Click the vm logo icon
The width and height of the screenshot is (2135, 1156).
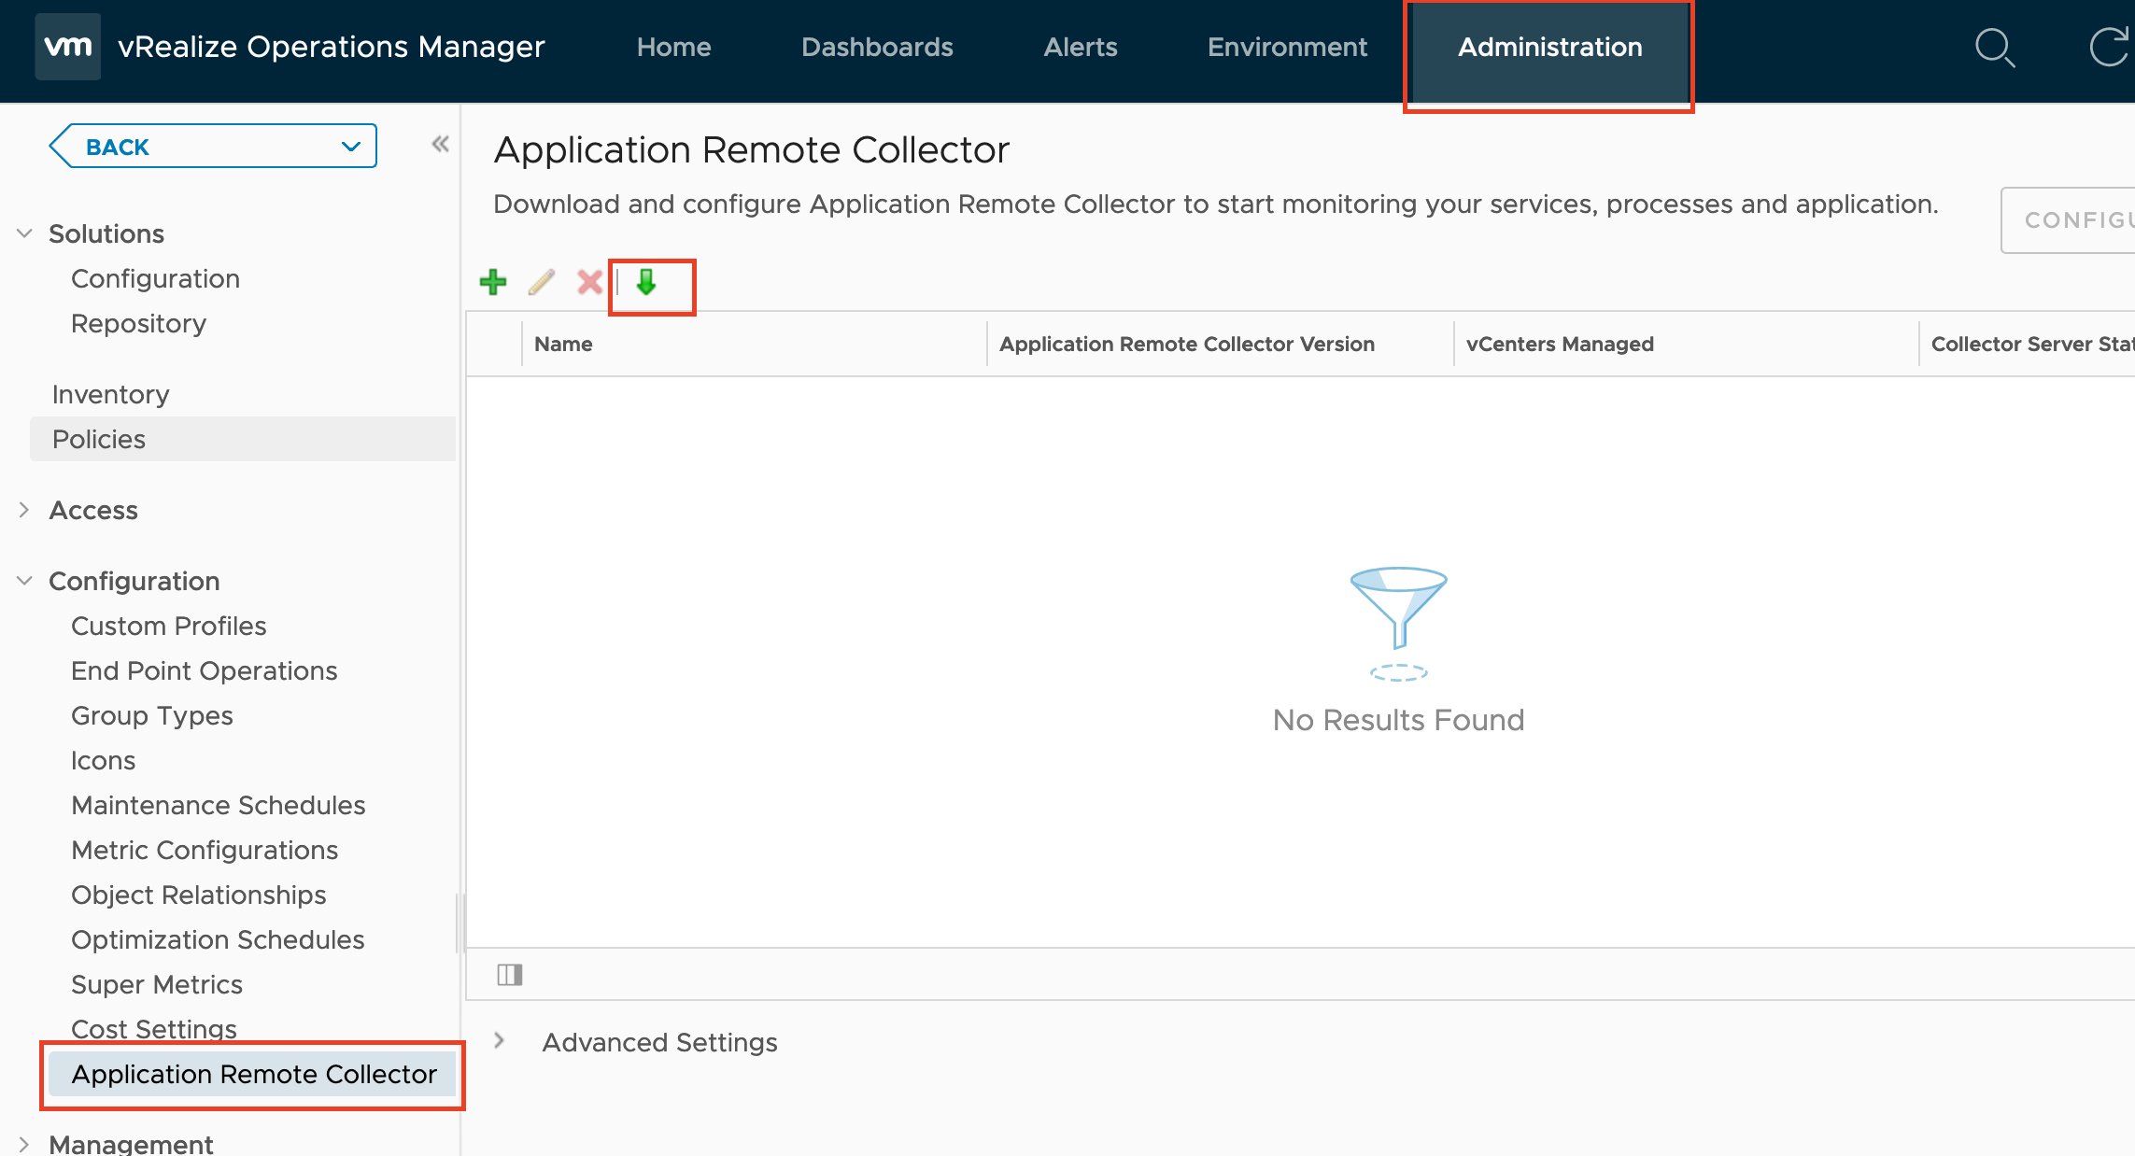coord(68,47)
